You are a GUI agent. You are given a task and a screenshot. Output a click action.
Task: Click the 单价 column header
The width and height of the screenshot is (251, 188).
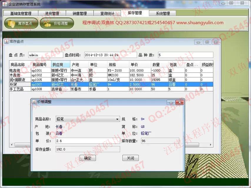point(140,65)
